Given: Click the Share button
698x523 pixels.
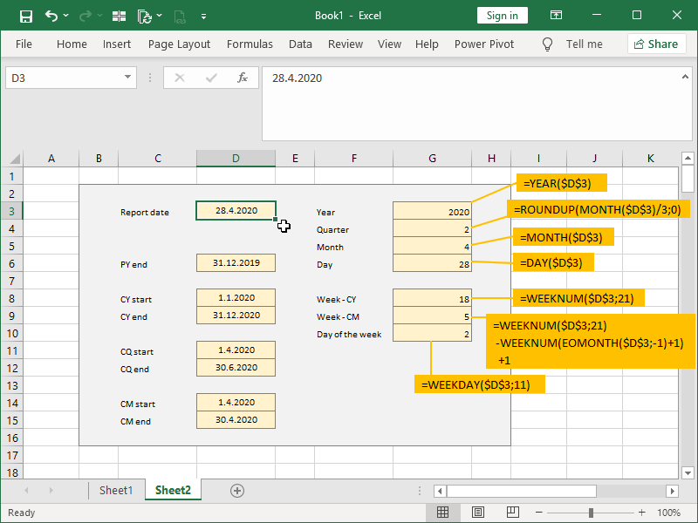Looking at the screenshot, I should tap(657, 44).
